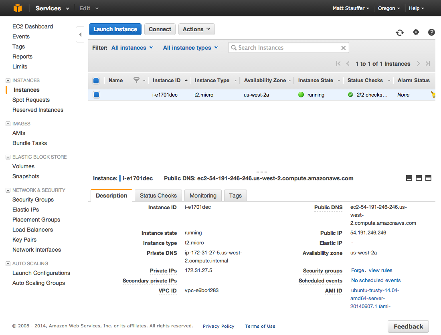Collapse the ELASTIC BLOCK STORE section
This screenshot has height=335, width=441.
(8, 157)
